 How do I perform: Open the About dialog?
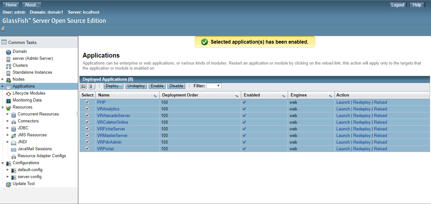pos(32,5)
